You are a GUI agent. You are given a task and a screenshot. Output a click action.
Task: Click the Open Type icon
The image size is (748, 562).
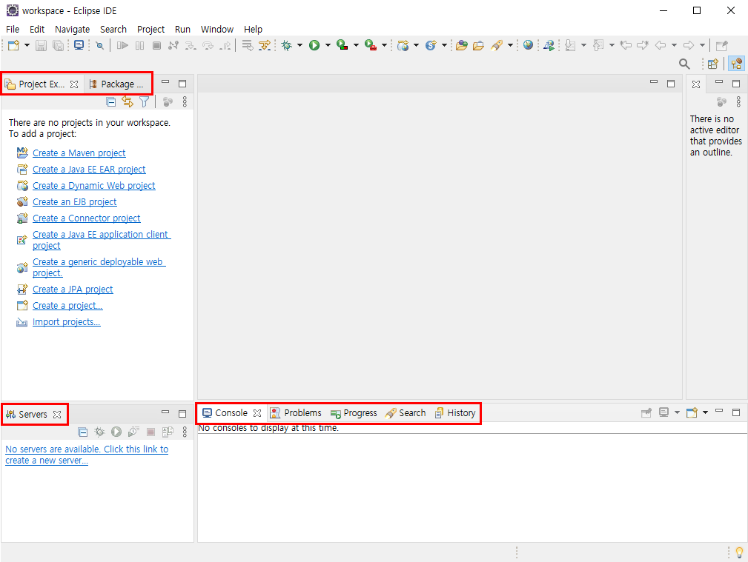461,45
